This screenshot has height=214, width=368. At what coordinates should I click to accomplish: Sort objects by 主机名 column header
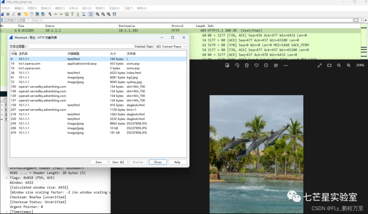click(x=42, y=53)
